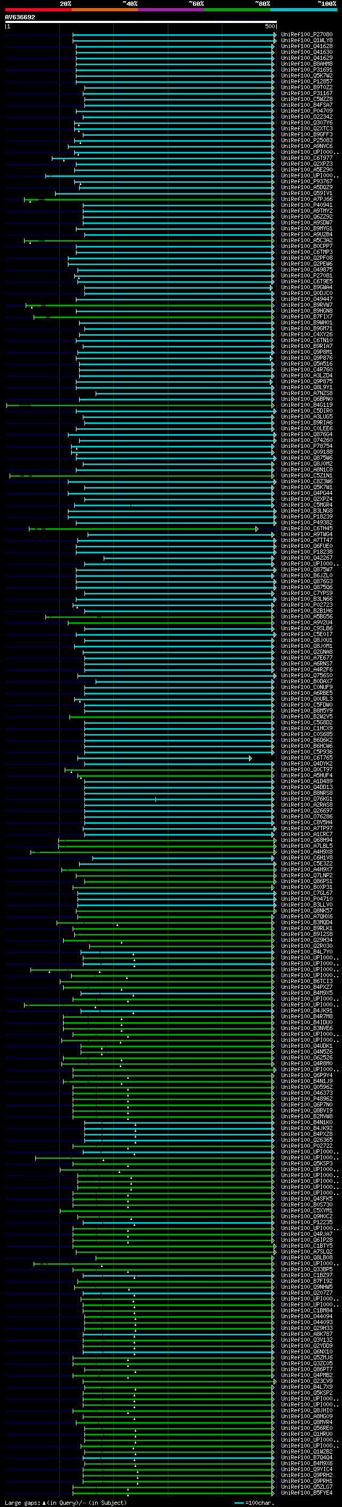This screenshot has width=342, height=1507.
Task: Select the UniRef100_B7Q4Q4 hit
Action: pos(306,1458)
